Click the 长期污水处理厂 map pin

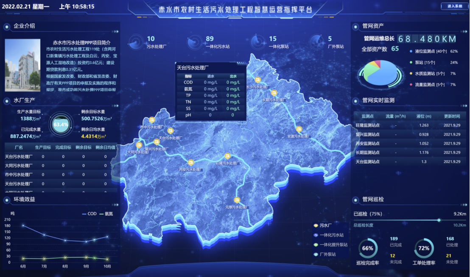coord(274,93)
